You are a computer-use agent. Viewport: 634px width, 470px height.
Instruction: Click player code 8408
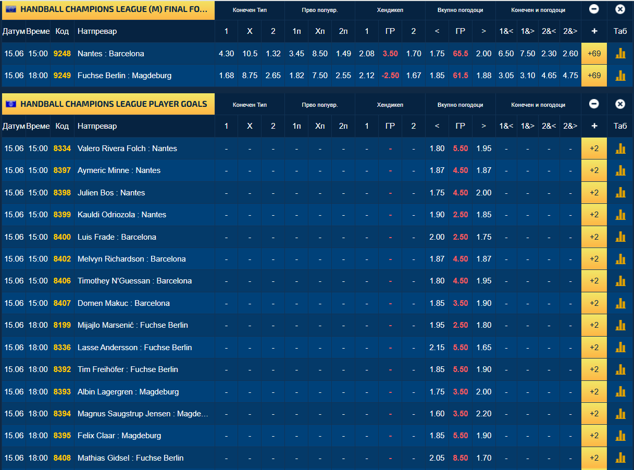pyautogui.click(x=62, y=458)
